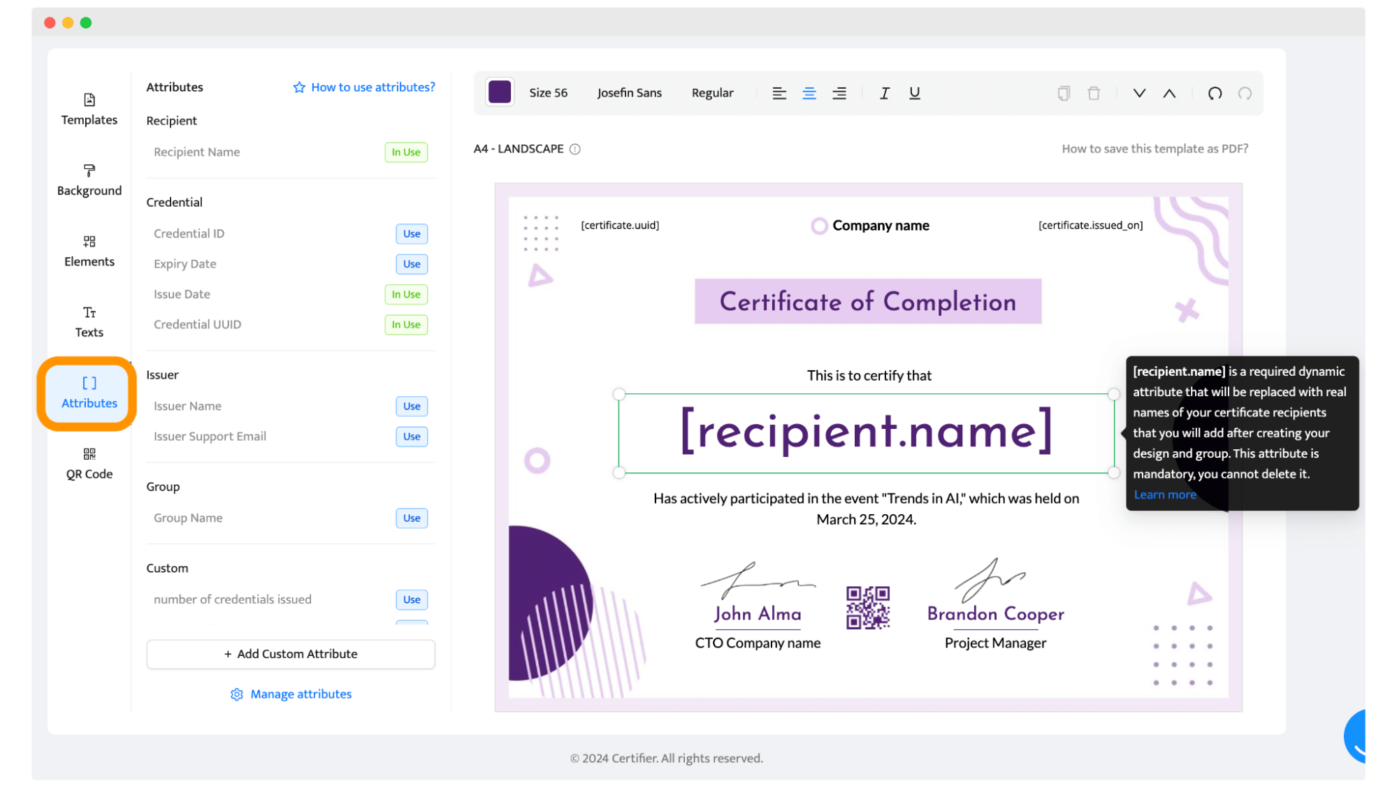Select the Certificate of Completion title
Viewport: 1397px width, 788px height.
tap(868, 302)
